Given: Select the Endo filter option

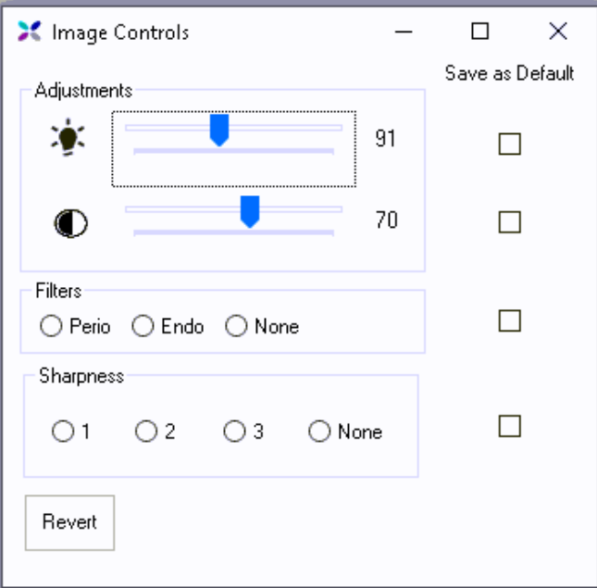Looking at the screenshot, I should [143, 327].
